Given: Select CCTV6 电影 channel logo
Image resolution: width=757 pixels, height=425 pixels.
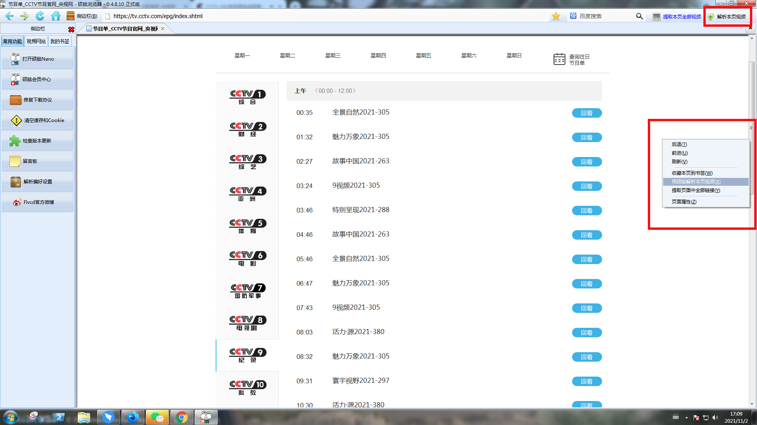Looking at the screenshot, I should pyautogui.click(x=248, y=259).
